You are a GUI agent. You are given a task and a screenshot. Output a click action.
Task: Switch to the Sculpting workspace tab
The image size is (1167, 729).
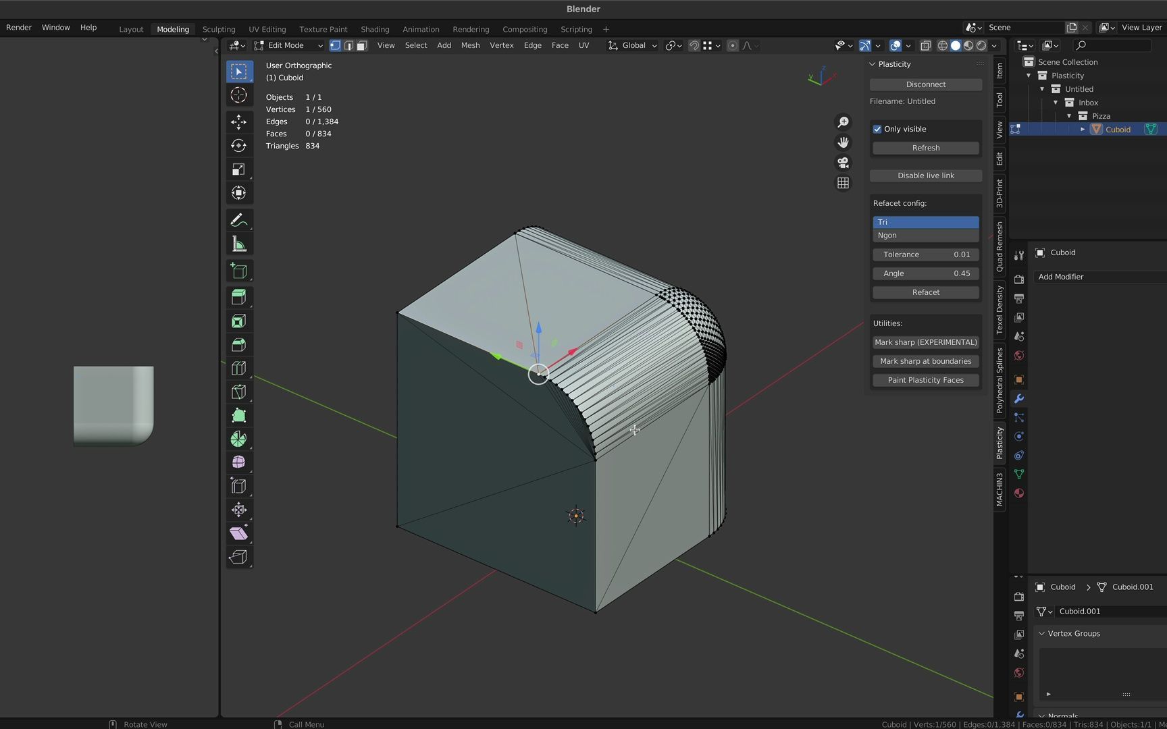219,29
